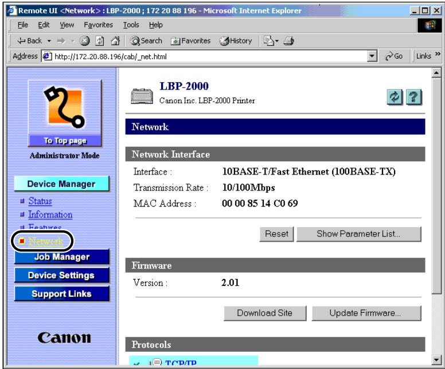Click firmware version value 2.01

click(x=230, y=283)
